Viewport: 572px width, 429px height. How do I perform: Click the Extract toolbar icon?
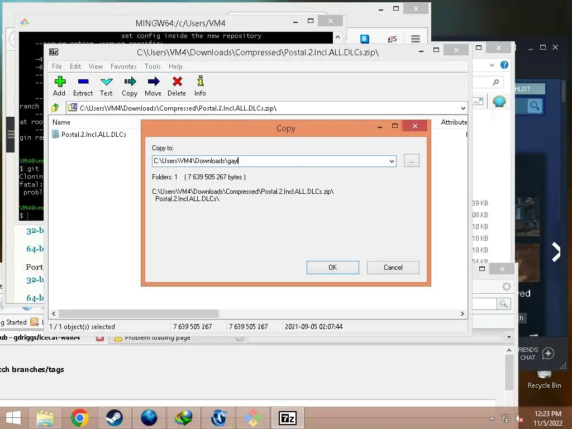tap(83, 86)
